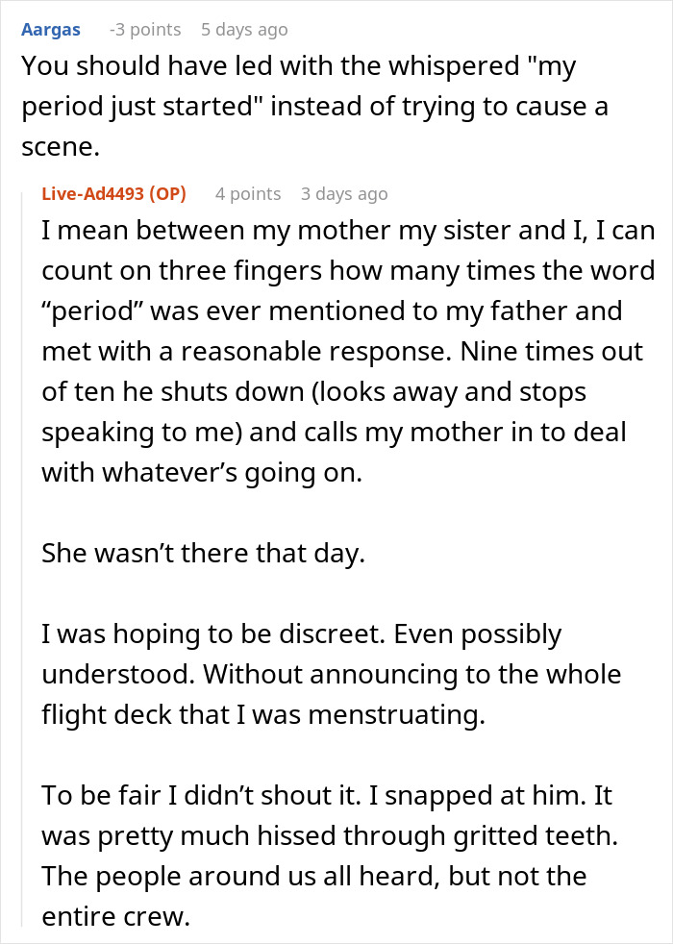The width and height of the screenshot is (673, 944).
Task: Click the "4 points" score
Action: tap(247, 194)
